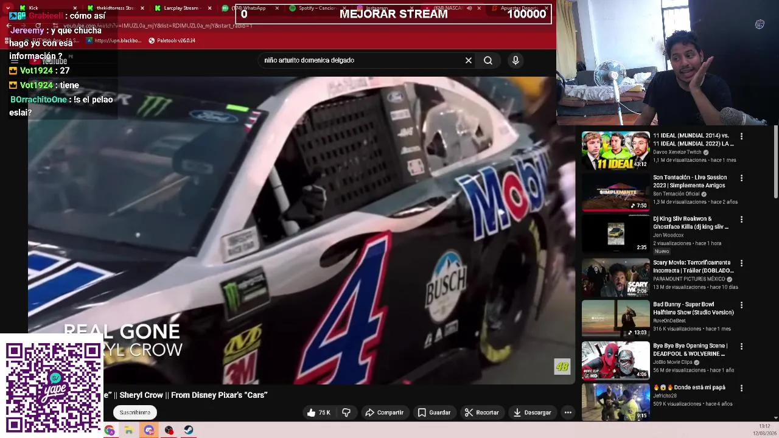Viewport: 779px width, 438px height.
Task: Dislike the video with thumbs-down icon
Action: [x=346, y=412]
